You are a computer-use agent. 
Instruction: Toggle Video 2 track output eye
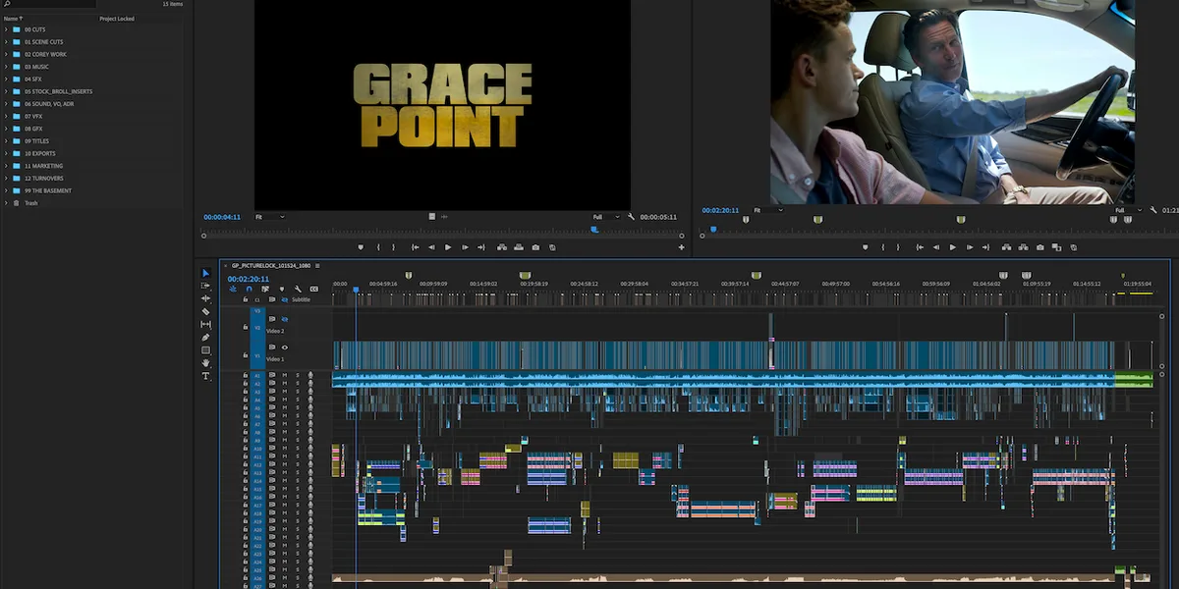(285, 319)
